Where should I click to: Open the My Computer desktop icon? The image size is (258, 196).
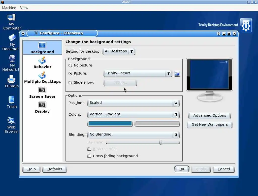tap(12, 22)
